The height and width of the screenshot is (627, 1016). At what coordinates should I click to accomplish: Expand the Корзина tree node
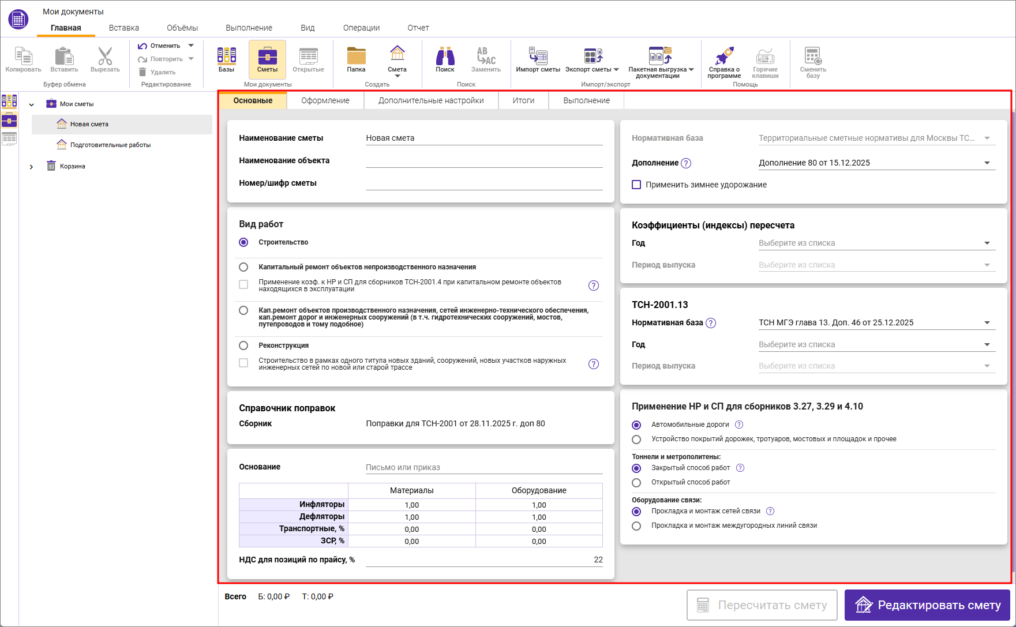tap(32, 167)
